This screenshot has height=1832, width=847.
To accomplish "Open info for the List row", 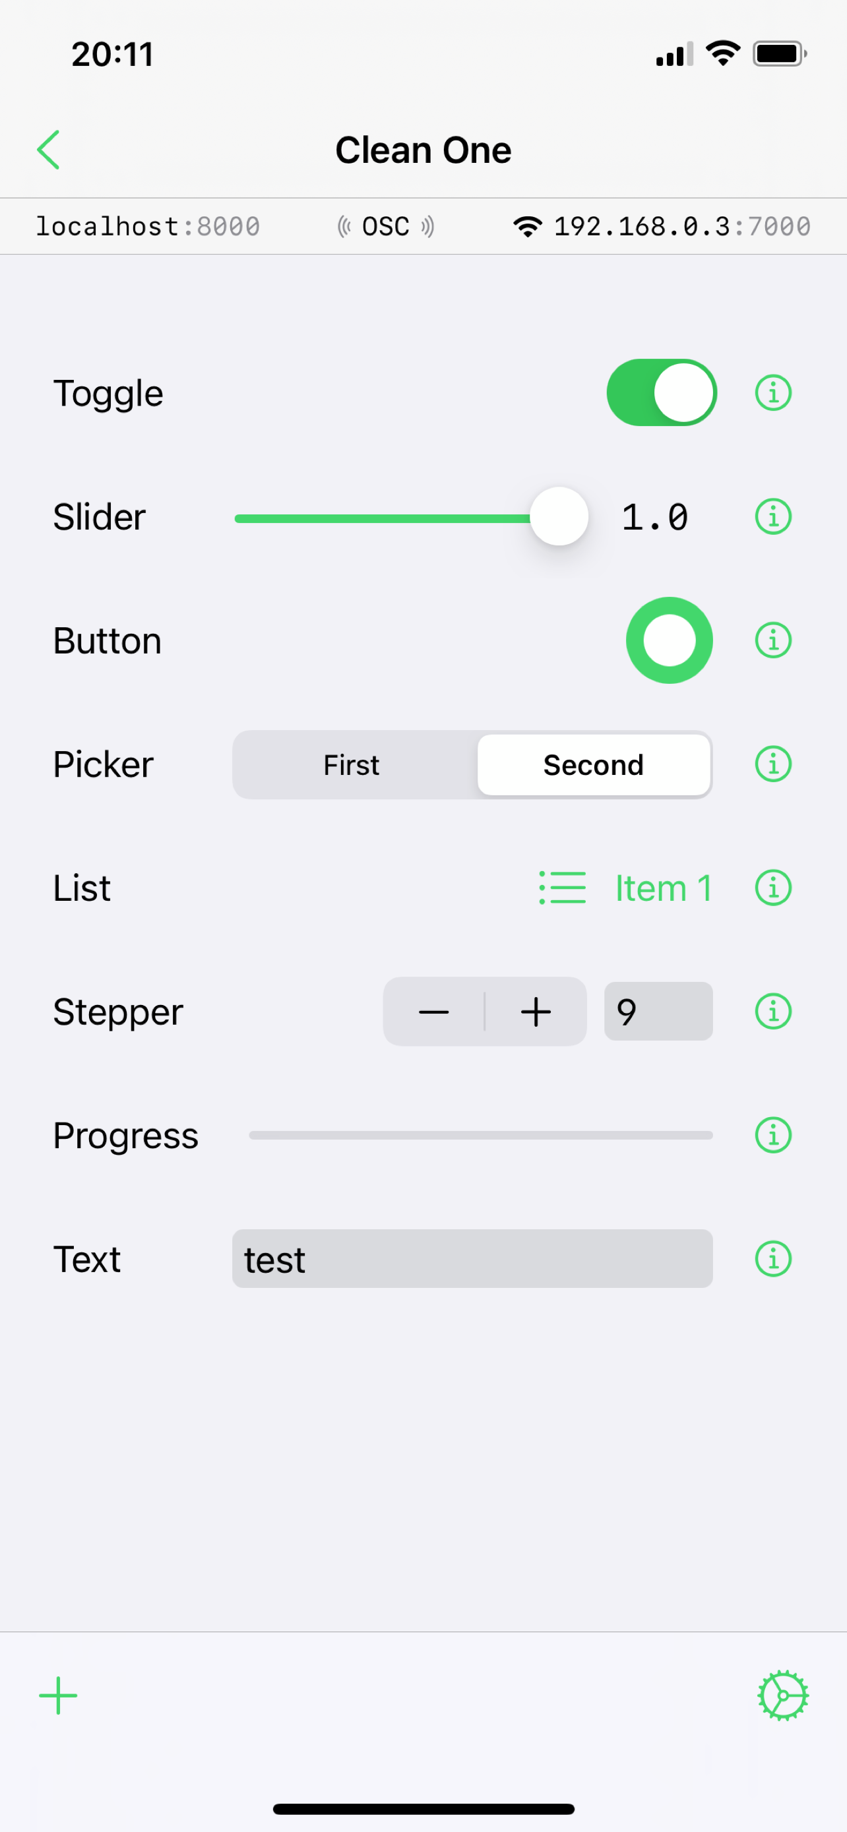I will [x=773, y=888].
